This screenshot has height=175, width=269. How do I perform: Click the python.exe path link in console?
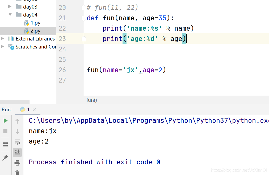click(149, 120)
